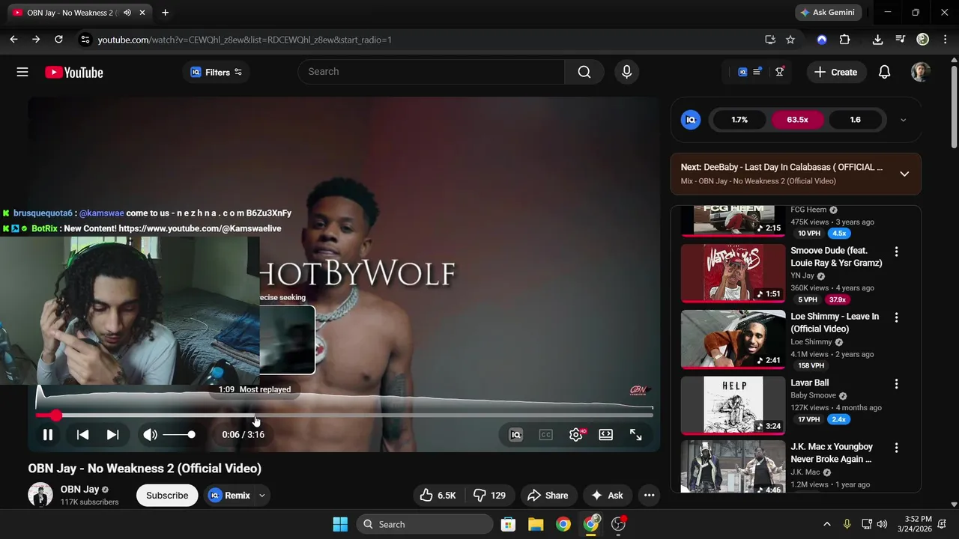Select the 1.6 stat pill
The image size is (959, 539).
855,120
